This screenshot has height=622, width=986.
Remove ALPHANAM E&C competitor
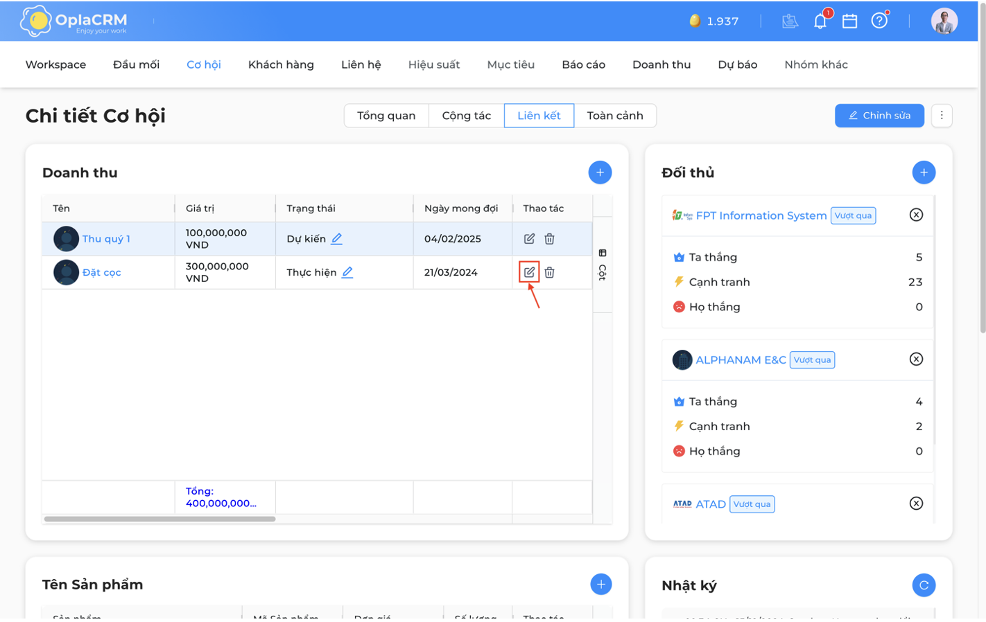916,359
